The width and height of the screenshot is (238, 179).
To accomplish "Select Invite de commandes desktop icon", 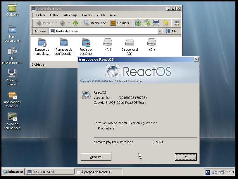I will (x=12, y=121).
